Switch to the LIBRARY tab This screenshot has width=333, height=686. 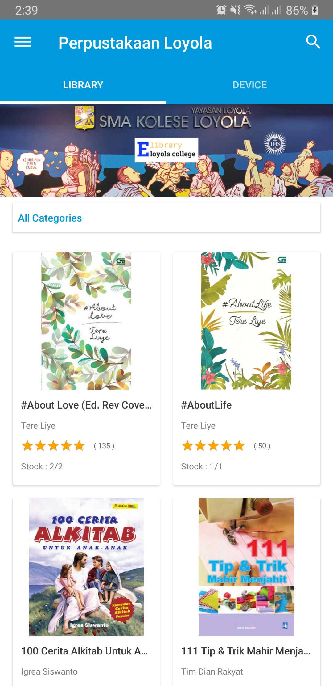point(83,85)
